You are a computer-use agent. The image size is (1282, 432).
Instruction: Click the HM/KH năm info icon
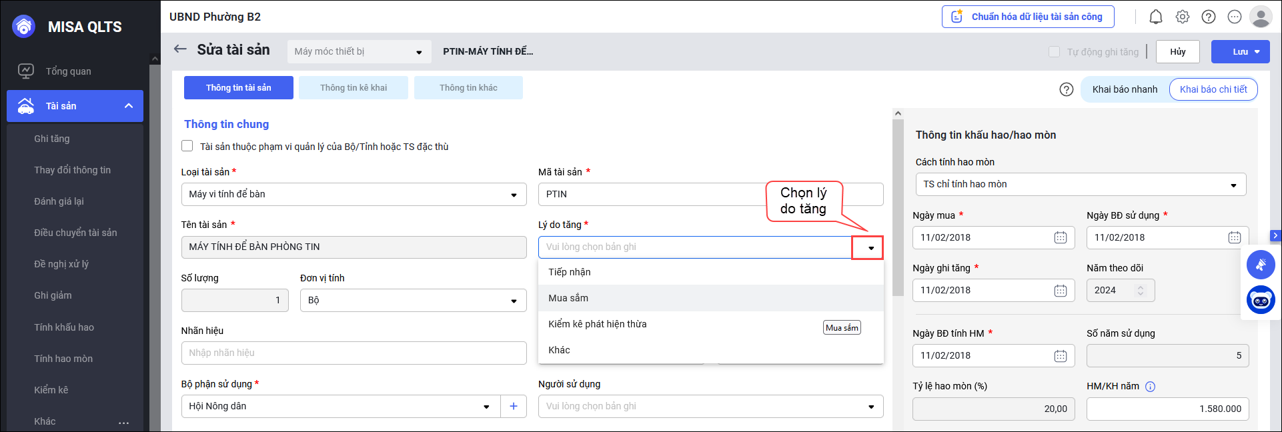click(x=1150, y=387)
